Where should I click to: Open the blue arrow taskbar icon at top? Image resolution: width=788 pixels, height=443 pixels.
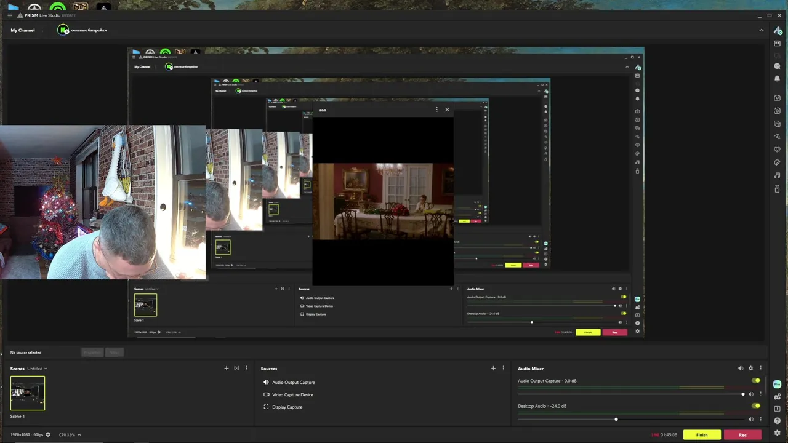click(x=13, y=7)
